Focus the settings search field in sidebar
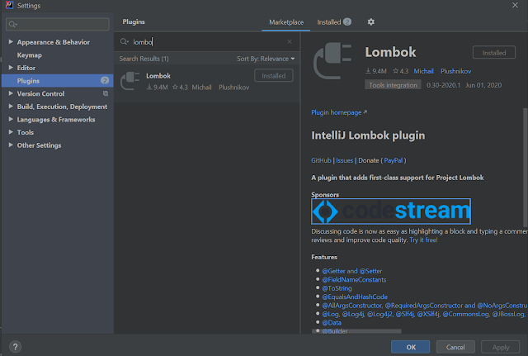528x356 pixels. (58, 24)
